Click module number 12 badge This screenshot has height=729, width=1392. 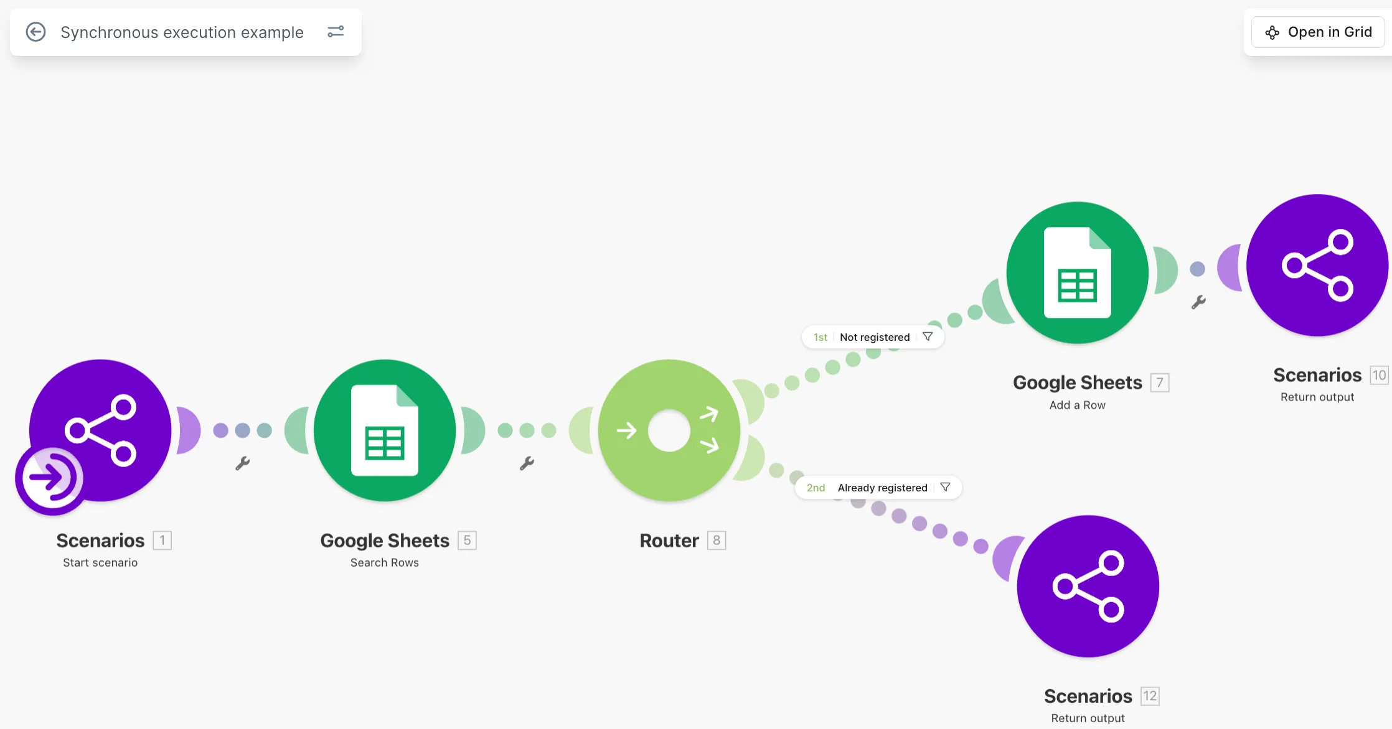click(x=1150, y=695)
